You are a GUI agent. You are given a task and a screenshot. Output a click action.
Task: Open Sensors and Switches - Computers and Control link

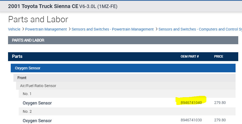pos(200,29)
